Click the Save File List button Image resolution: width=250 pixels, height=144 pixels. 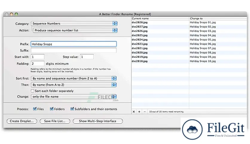55,121
